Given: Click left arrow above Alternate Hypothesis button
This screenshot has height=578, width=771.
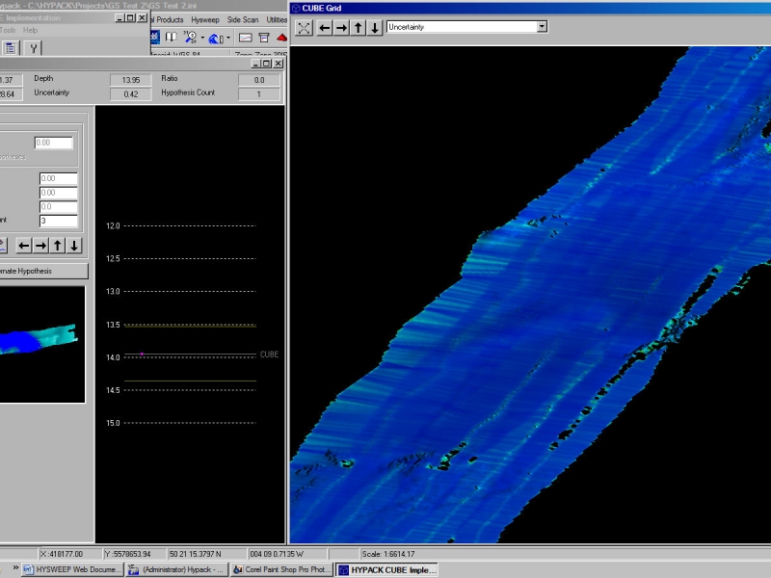Looking at the screenshot, I should 25,246.
